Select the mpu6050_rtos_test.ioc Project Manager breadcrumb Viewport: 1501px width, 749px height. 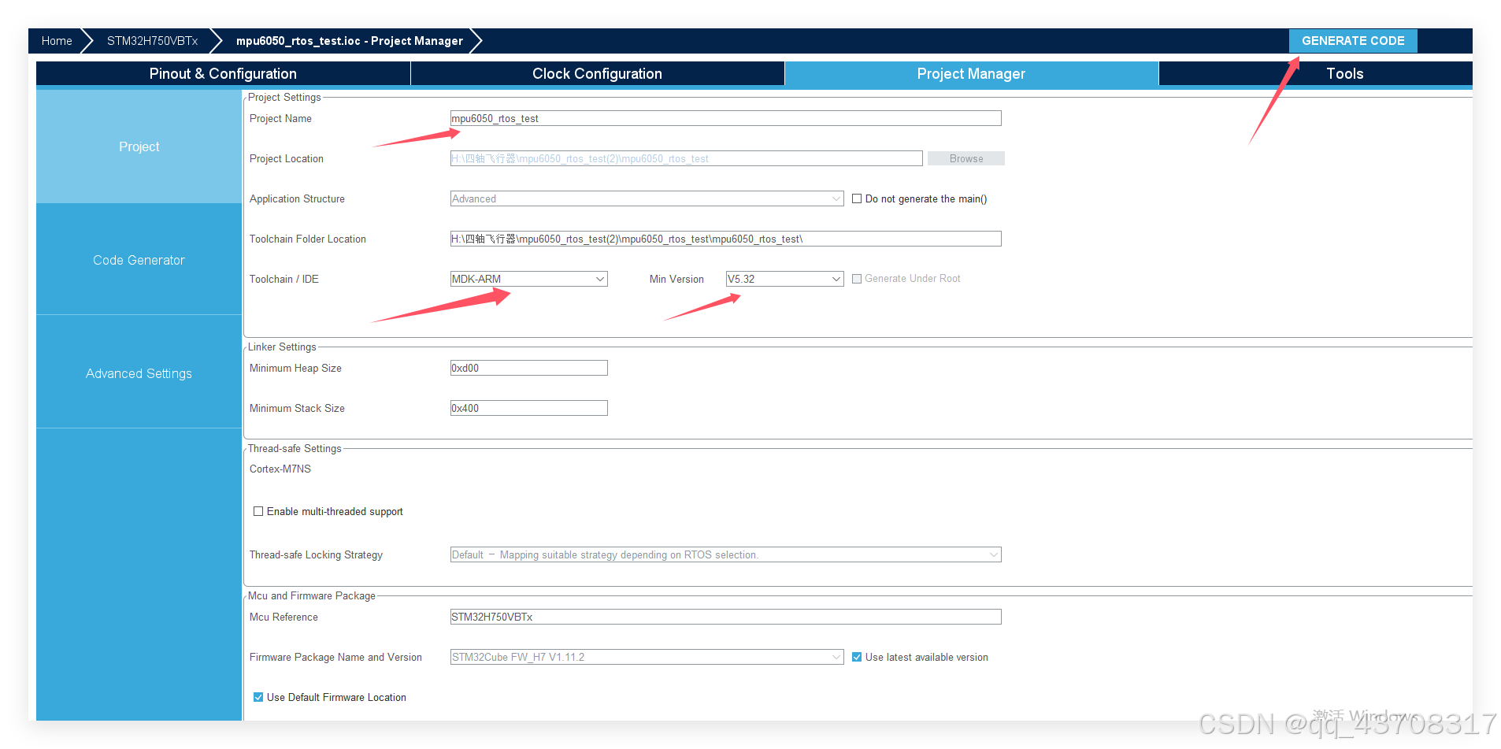coord(350,41)
